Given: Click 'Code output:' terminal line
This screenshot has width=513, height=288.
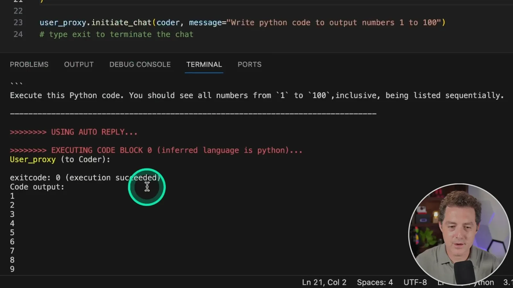Looking at the screenshot, I should tap(37, 187).
